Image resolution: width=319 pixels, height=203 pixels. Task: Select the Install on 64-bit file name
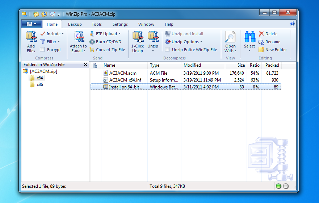126,87
